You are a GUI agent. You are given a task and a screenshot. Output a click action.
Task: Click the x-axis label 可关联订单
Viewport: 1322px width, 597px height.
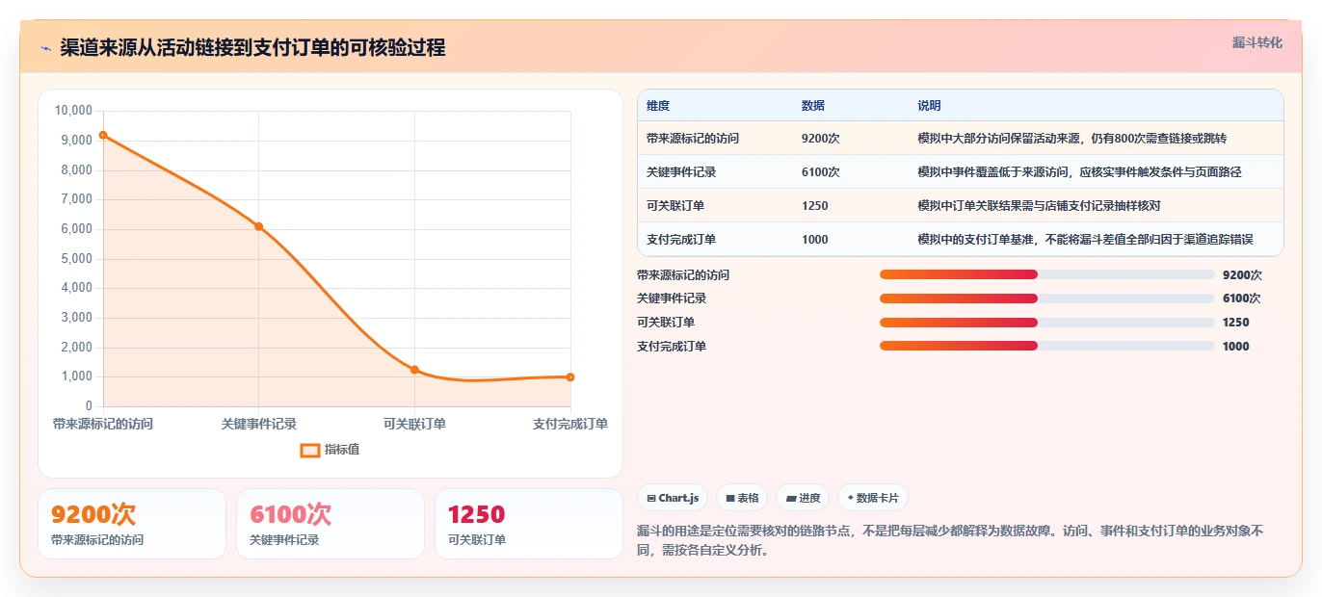coord(414,424)
